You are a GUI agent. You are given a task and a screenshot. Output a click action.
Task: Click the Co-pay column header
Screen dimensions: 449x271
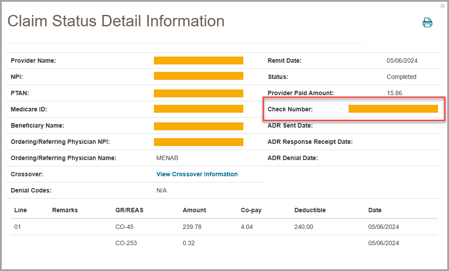click(251, 210)
